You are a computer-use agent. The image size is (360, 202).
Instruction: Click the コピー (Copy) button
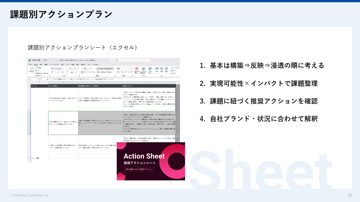coord(37,71)
